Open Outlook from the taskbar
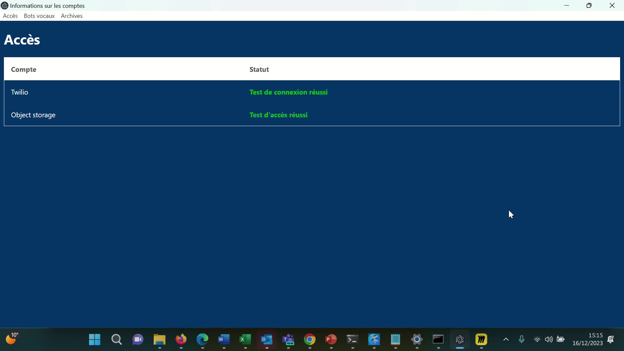Image resolution: width=624 pixels, height=351 pixels. pos(267,340)
